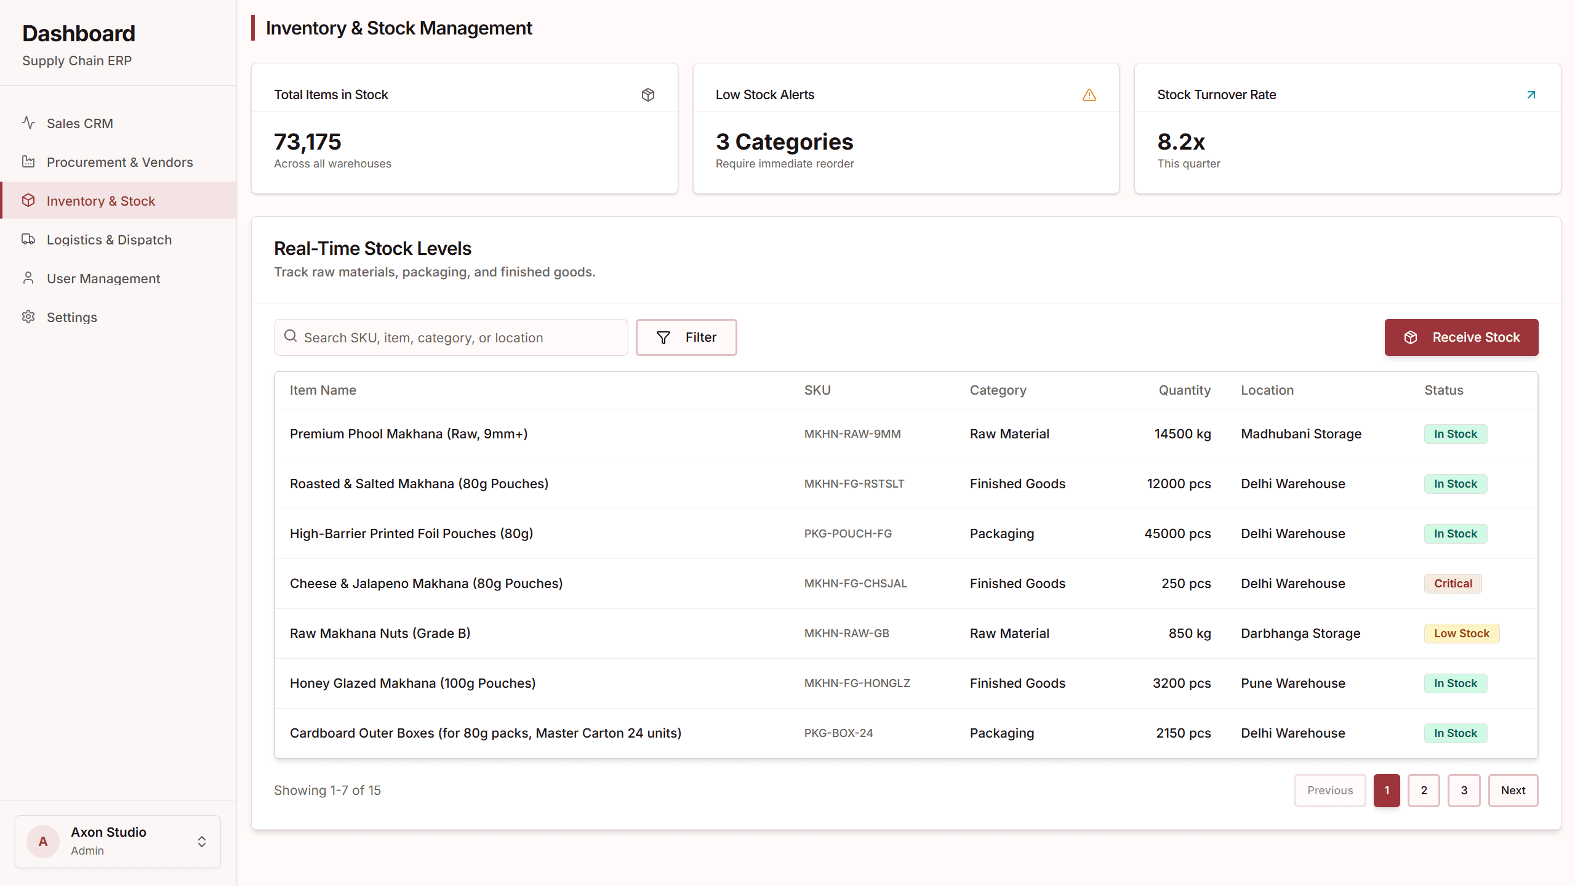Image resolution: width=1575 pixels, height=886 pixels.
Task: Click the 250 pcs quantity value
Action: click(x=1186, y=584)
